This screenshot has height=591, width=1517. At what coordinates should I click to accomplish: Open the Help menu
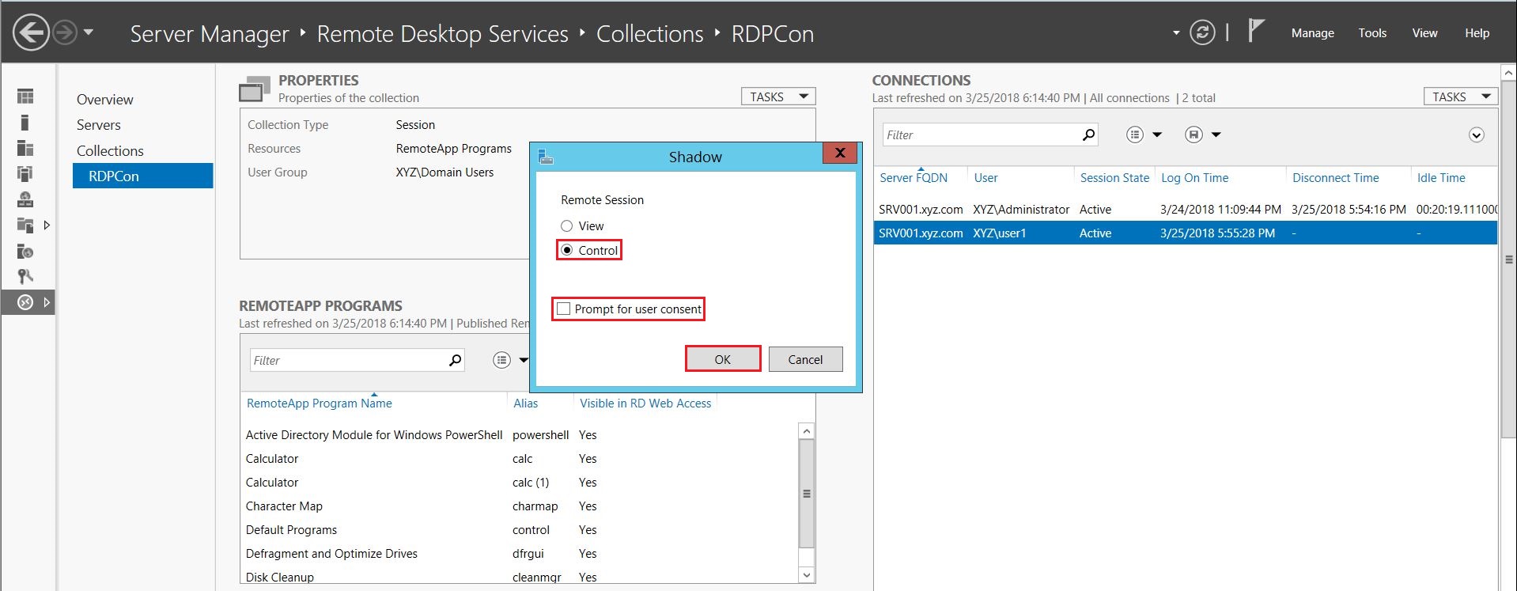[1477, 33]
